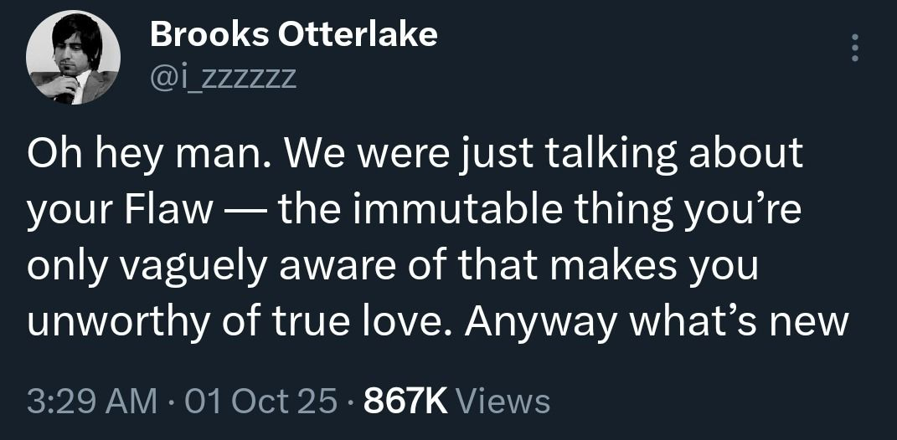
Task: Click Brooks Otterlake's profile avatar
Action: coord(74,58)
